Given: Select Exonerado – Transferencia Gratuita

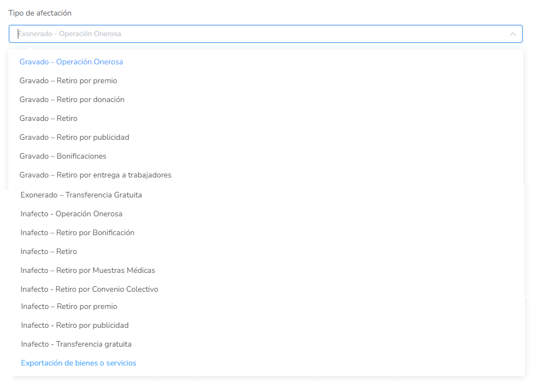Looking at the screenshot, I should [x=82, y=195].
